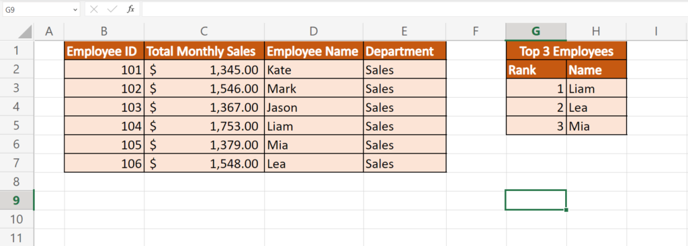Click the Enter checkmark icon in formula bar
688x246 pixels.
click(112, 9)
